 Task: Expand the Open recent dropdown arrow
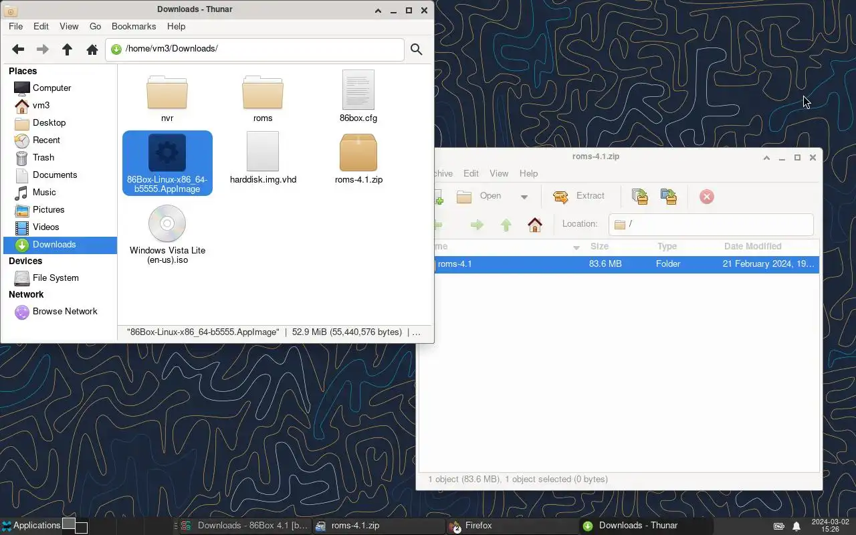(x=524, y=197)
